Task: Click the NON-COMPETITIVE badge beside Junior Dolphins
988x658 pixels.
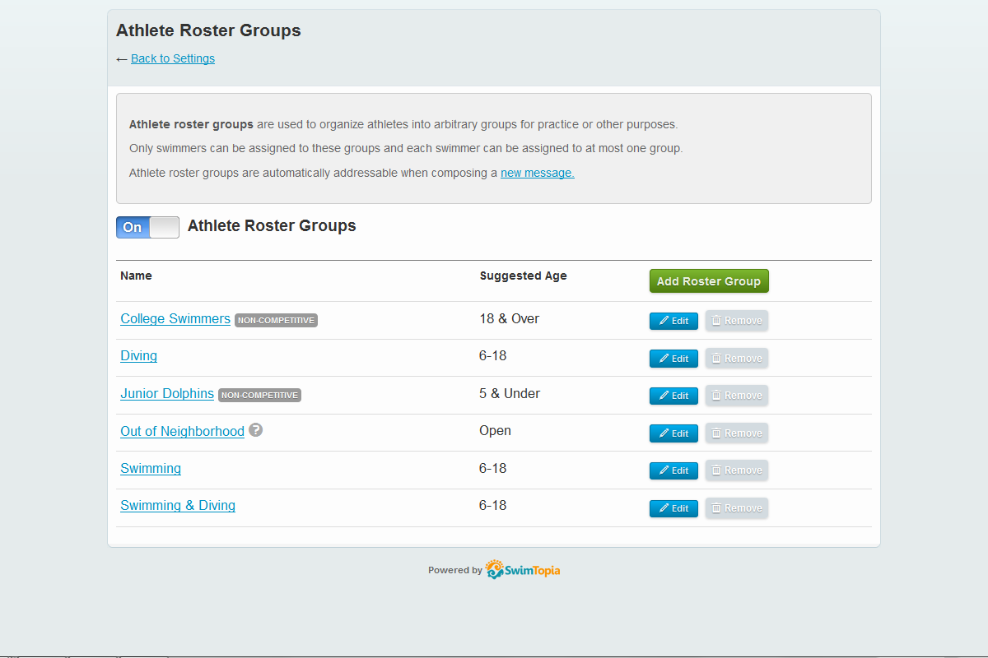Action: pos(259,395)
